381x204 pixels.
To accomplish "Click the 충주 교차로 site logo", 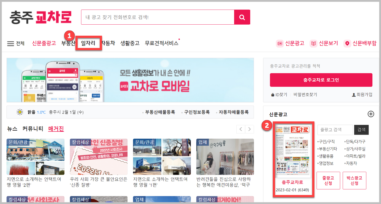I will [40, 17].
